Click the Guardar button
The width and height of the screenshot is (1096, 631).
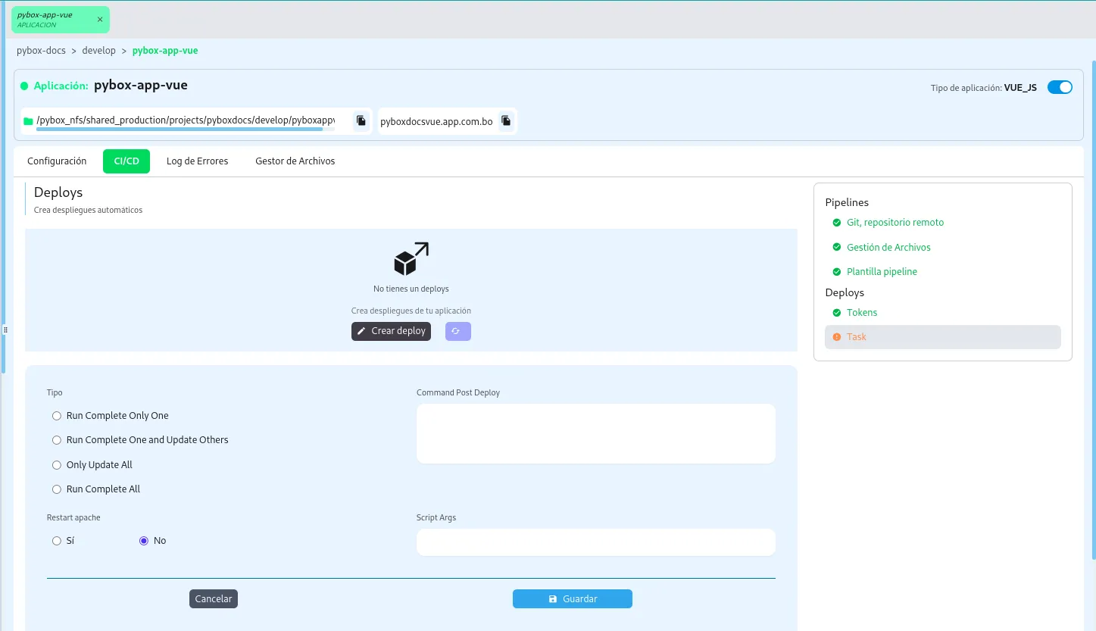click(x=573, y=598)
